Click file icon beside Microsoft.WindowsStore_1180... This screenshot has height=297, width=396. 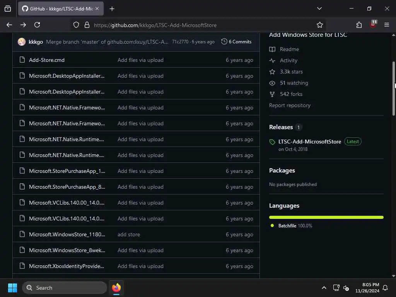point(22,234)
